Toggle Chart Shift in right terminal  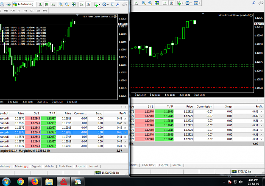(171, 3)
